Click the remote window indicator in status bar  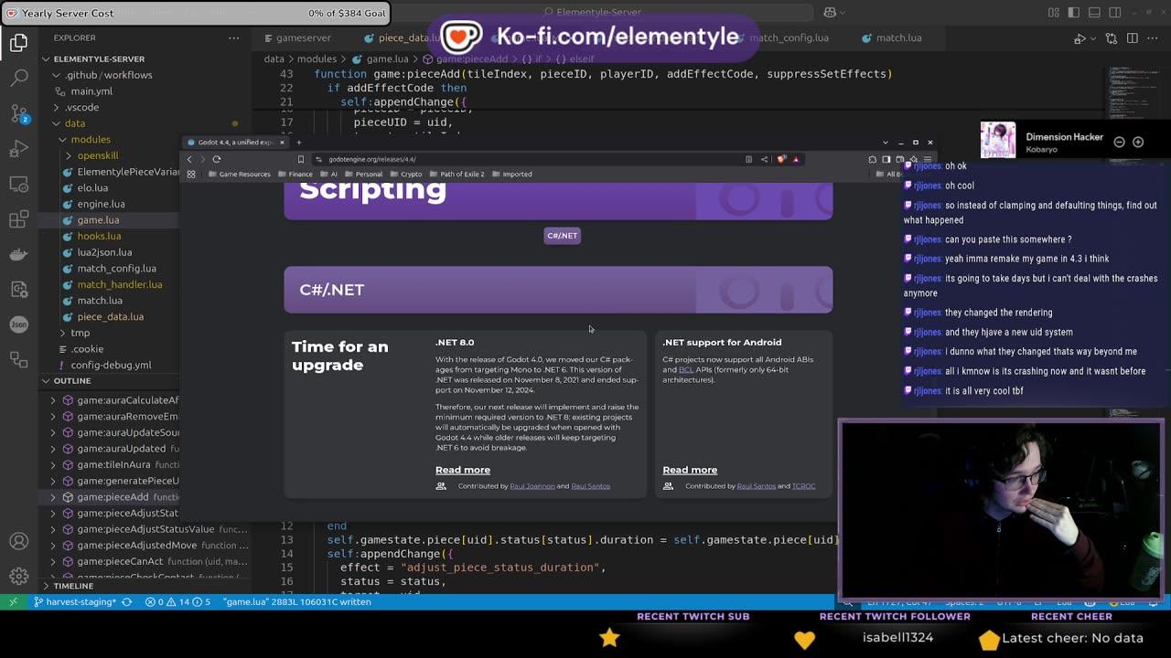[13, 601]
